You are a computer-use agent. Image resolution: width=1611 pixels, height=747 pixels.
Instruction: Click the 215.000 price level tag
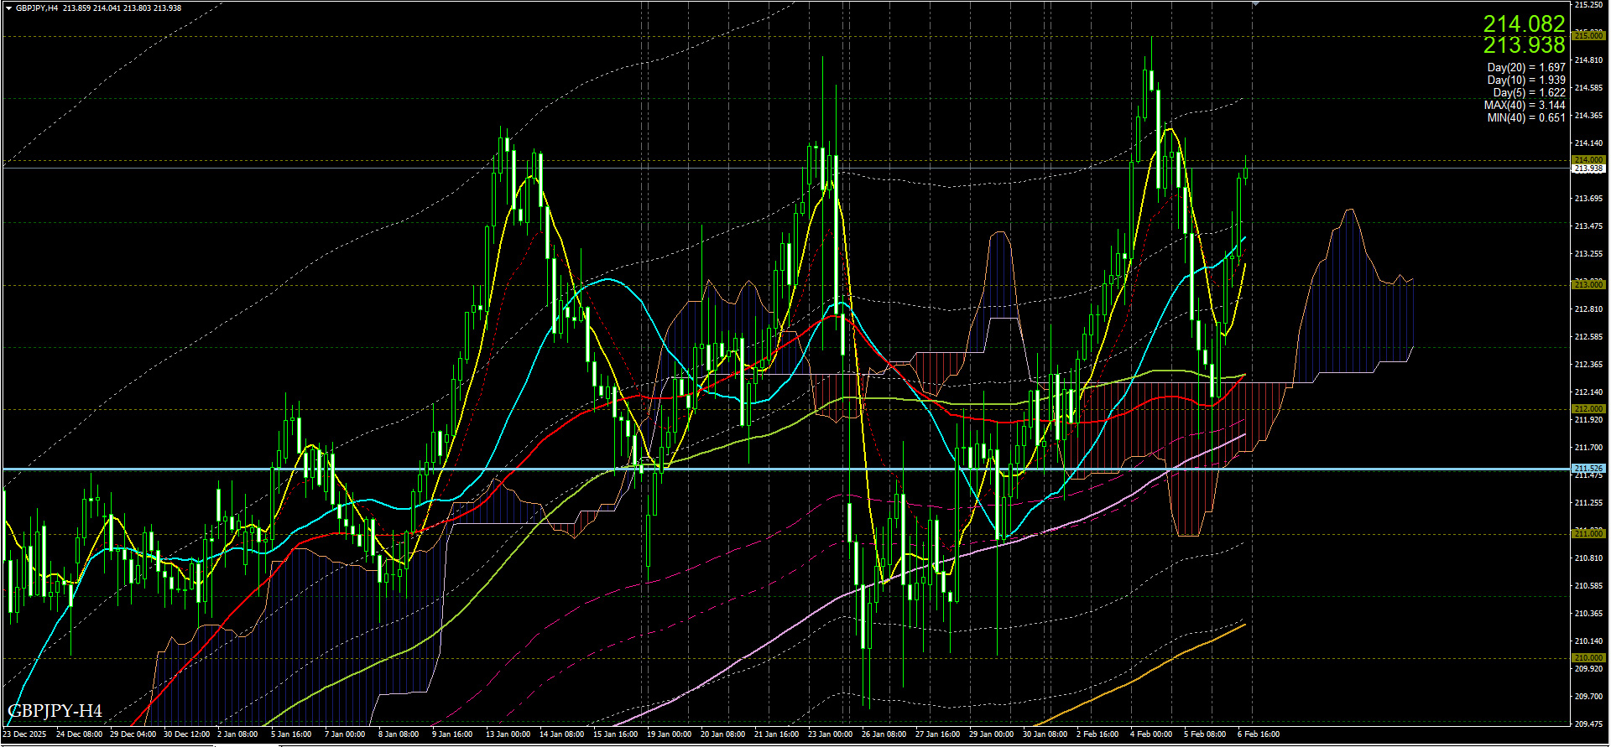(x=1588, y=35)
